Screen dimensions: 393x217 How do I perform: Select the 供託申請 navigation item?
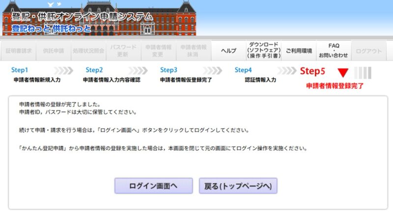point(54,51)
